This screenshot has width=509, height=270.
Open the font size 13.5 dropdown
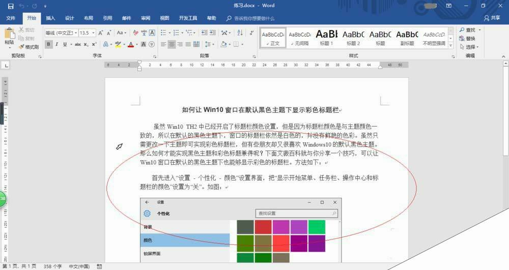(93, 33)
